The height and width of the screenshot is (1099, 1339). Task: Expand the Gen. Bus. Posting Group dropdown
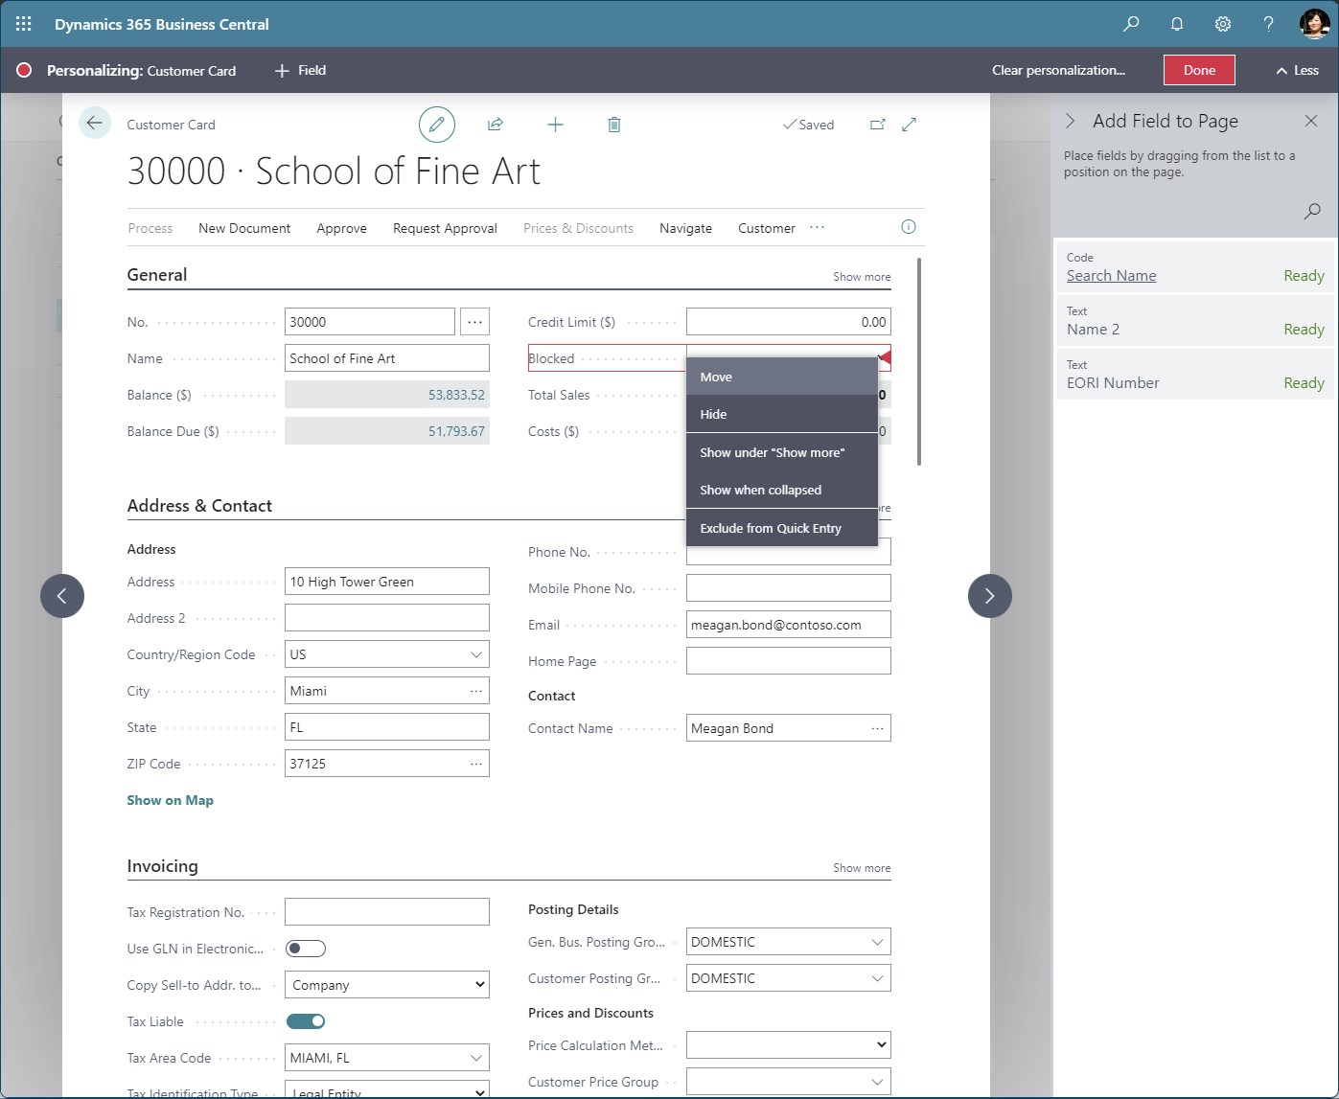point(875,941)
